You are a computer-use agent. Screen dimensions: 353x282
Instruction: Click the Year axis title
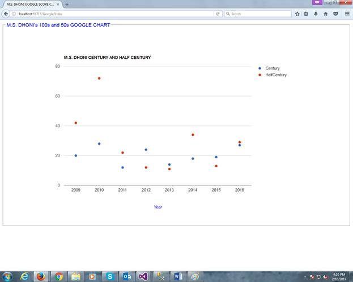(158, 207)
